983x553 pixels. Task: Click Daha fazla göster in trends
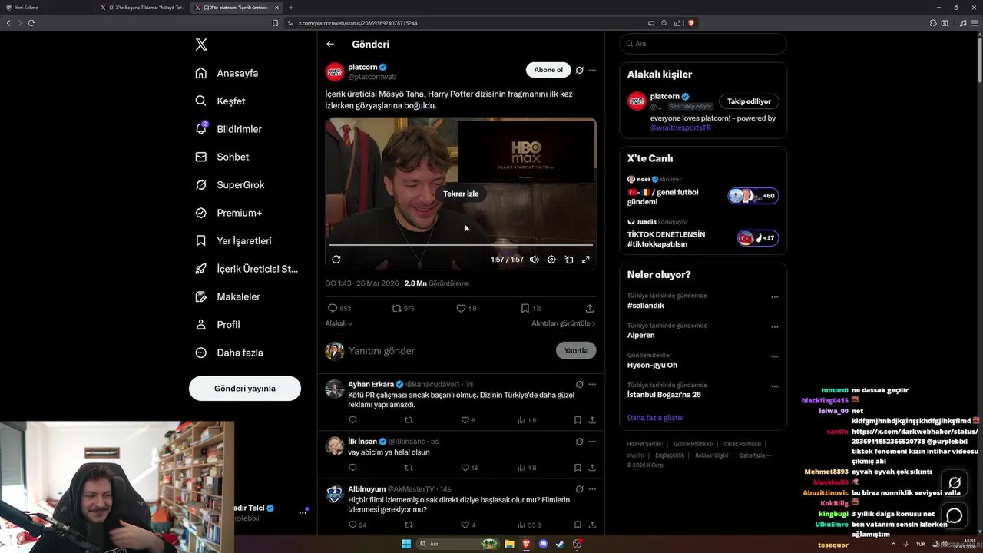pos(655,418)
